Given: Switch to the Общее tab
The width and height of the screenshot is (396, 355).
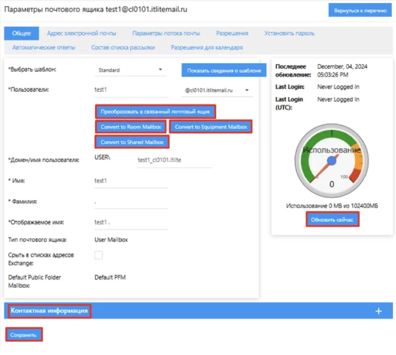Looking at the screenshot, I should 21,33.
